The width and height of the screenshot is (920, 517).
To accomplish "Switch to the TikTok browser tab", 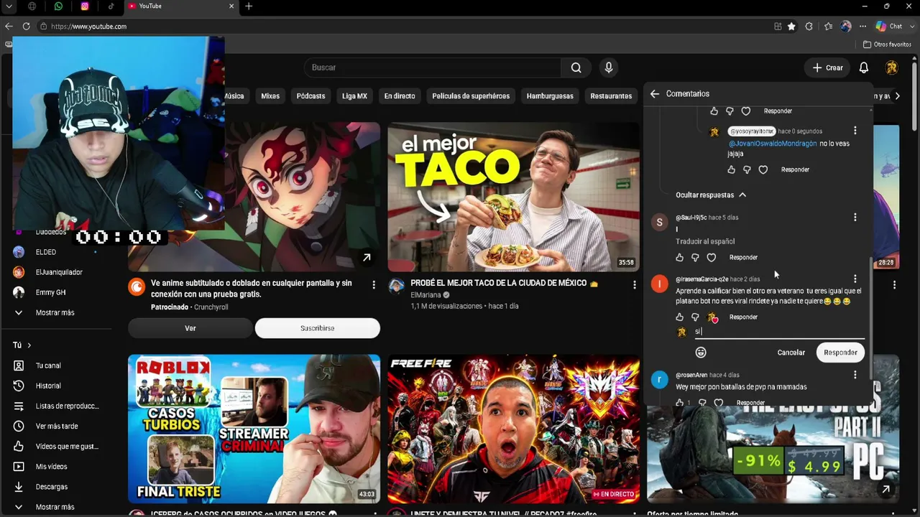I will (x=111, y=6).
